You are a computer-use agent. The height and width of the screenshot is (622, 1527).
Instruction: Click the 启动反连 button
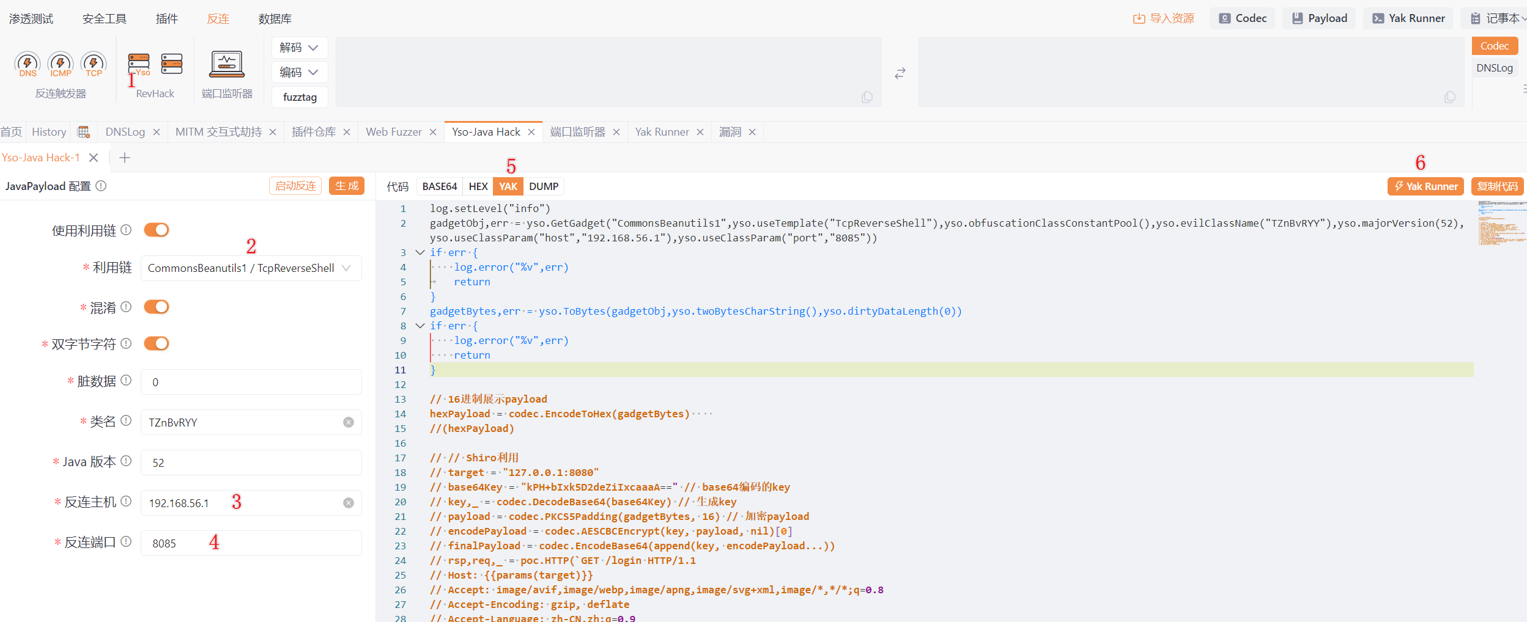295,186
